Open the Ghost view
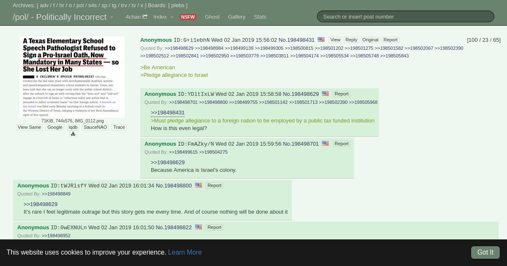The width and height of the screenshot is (507, 266). tap(212, 16)
